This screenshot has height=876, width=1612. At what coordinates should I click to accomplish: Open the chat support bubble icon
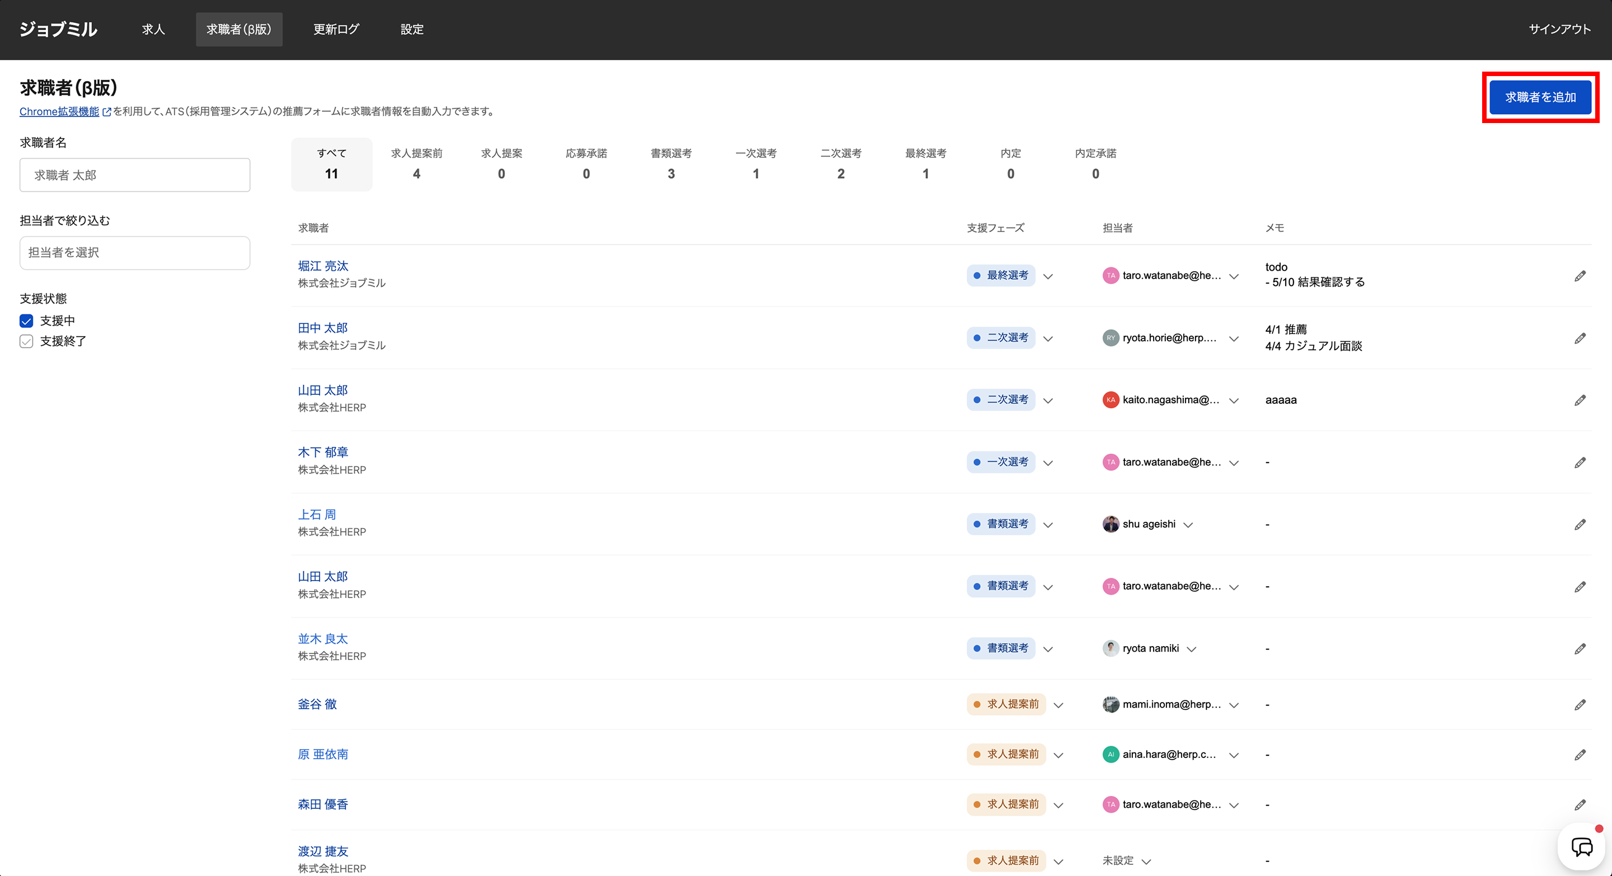(x=1582, y=847)
